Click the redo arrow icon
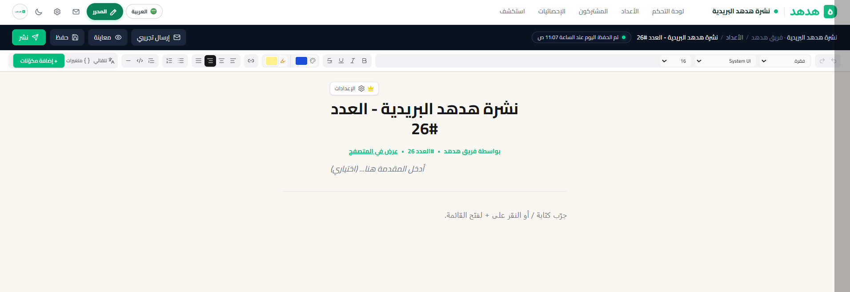Viewport: 850px width, 292px height. pyautogui.click(x=822, y=61)
